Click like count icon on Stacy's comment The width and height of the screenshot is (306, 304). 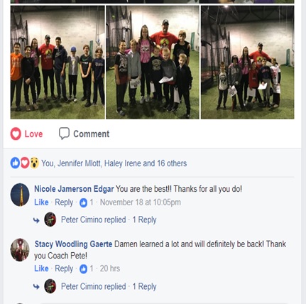tap(83, 269)
